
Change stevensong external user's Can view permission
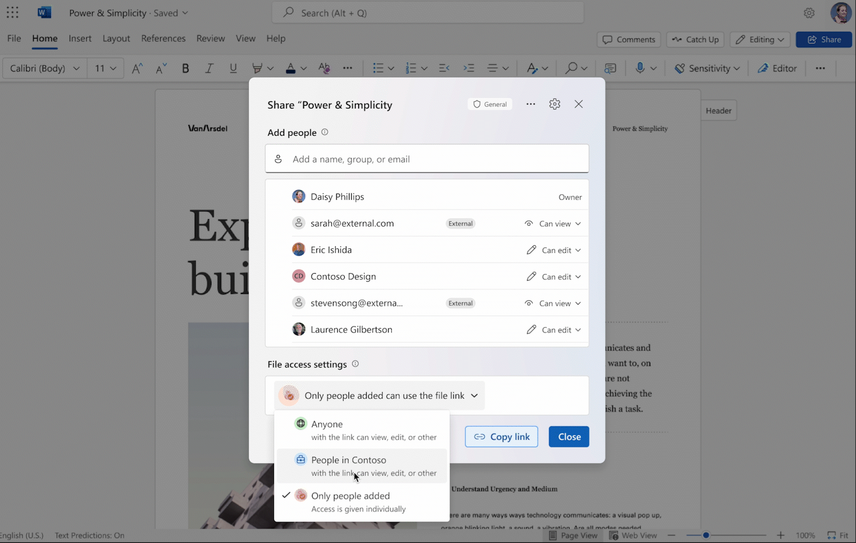coord(552,303)
